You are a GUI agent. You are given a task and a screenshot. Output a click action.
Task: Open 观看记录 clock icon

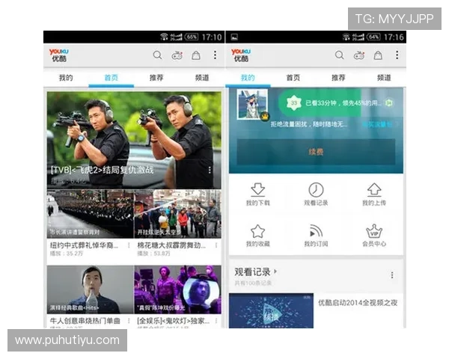(x=316, y=189)
